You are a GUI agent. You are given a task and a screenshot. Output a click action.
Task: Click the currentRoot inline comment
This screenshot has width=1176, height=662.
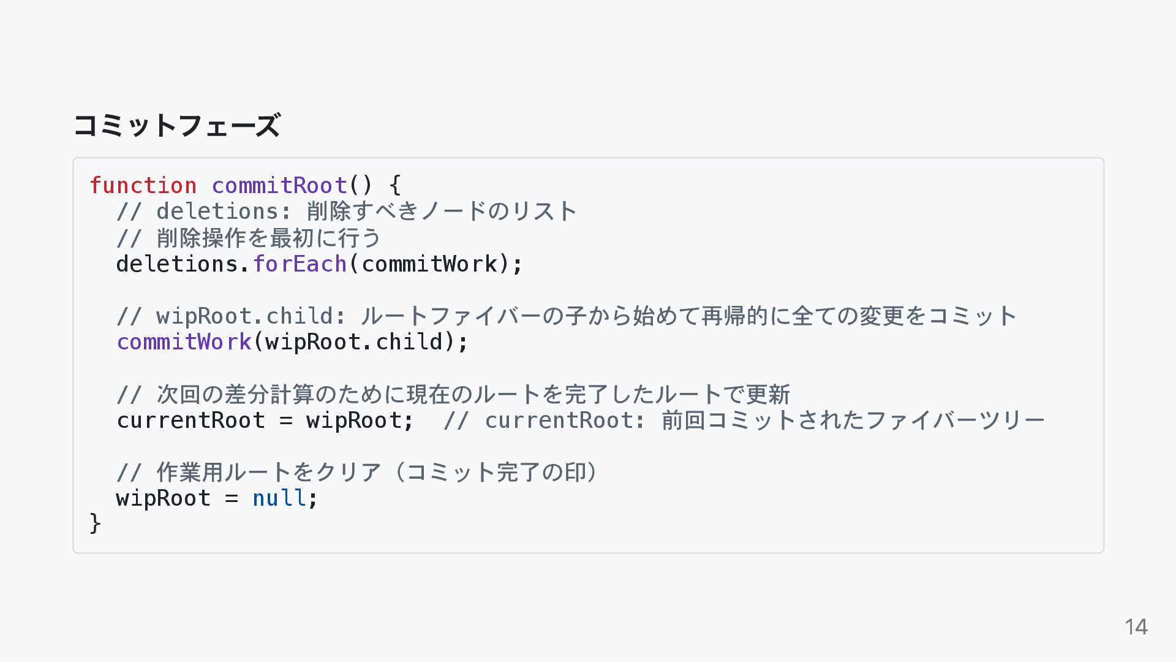coord(744,420)
